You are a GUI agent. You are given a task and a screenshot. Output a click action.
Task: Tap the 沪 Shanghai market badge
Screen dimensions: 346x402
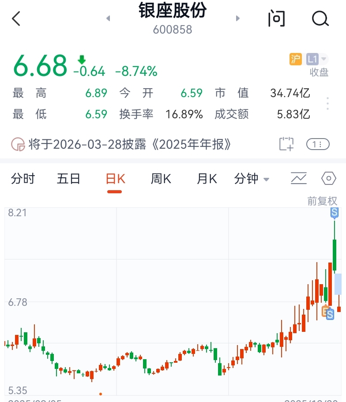(x=296, y=59)
